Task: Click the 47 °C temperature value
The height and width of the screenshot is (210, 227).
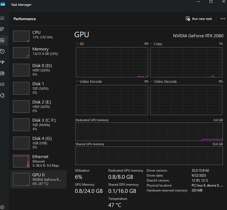Action: (115, 205)
